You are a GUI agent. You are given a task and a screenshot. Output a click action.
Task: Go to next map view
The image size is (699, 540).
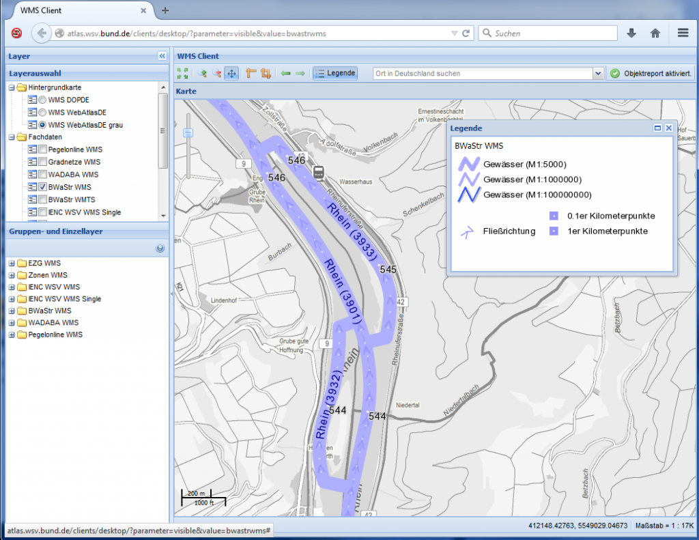click(x=300, y=73)
